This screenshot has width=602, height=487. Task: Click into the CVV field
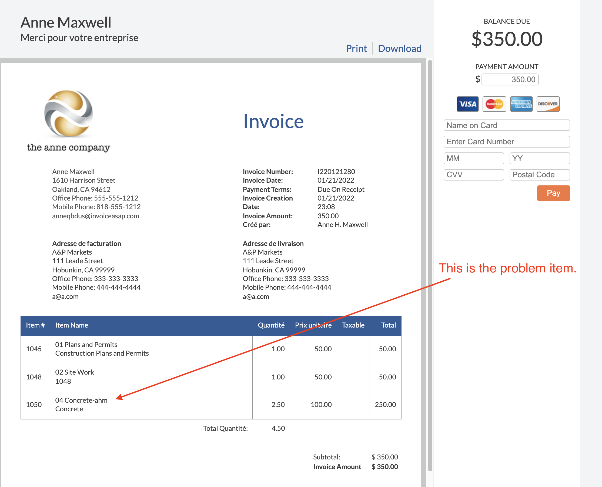[x=474, y=175]
